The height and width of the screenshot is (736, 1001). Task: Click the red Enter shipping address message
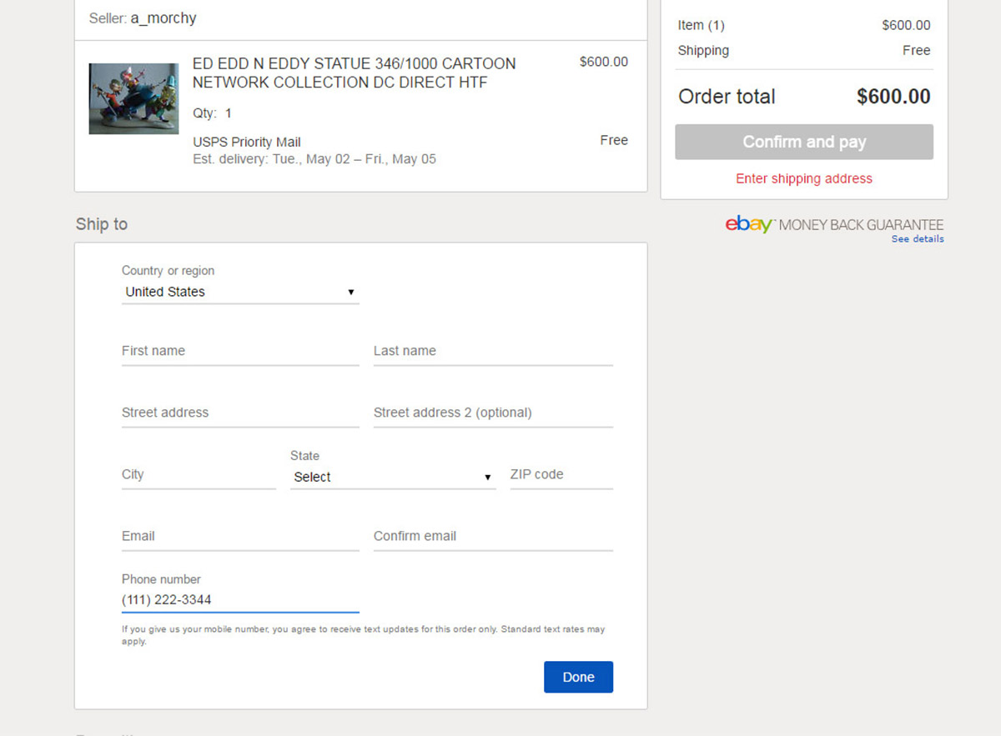804,178
